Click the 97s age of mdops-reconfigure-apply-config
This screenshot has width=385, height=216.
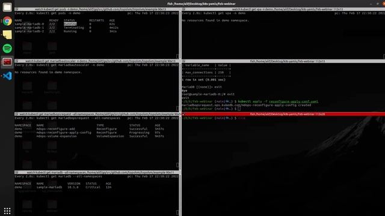pos(158,133)
